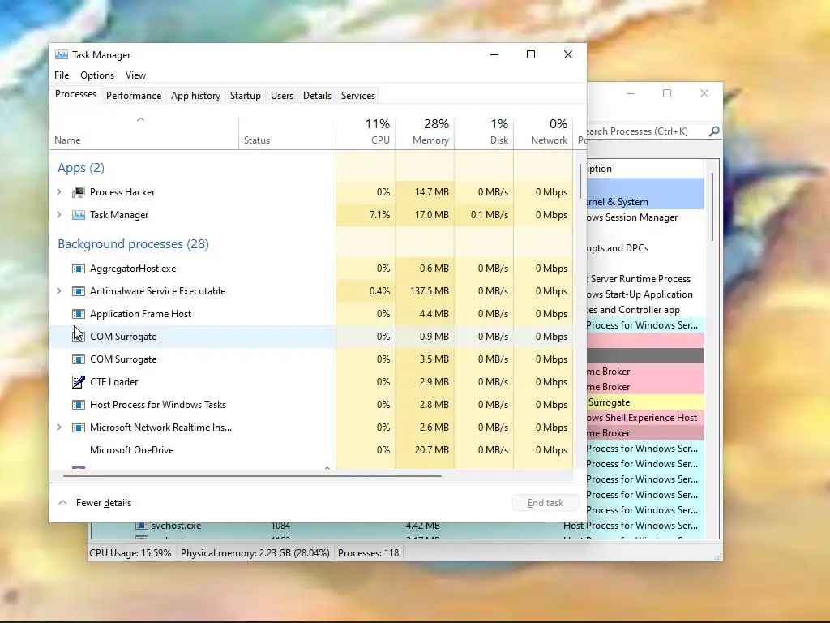This screenshot has height=623, width=830.
Task: Select the CTF Loader process name
Action: coord(113,382)
